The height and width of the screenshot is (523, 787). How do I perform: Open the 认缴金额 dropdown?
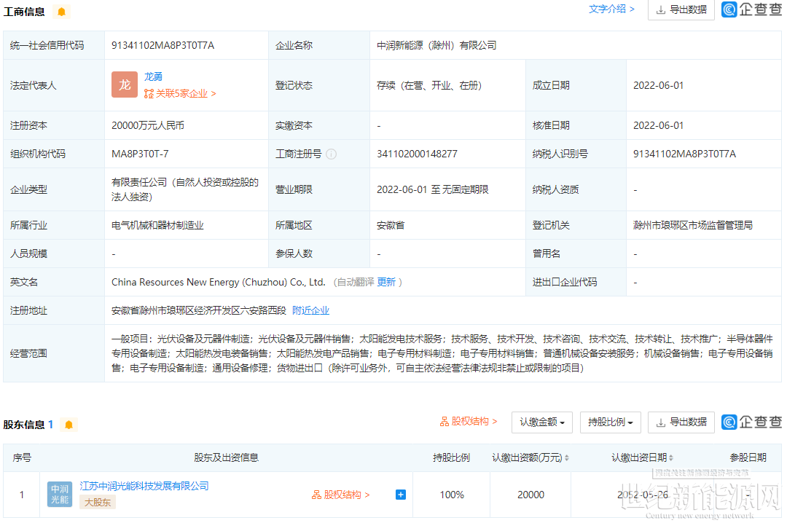[541, 422]
